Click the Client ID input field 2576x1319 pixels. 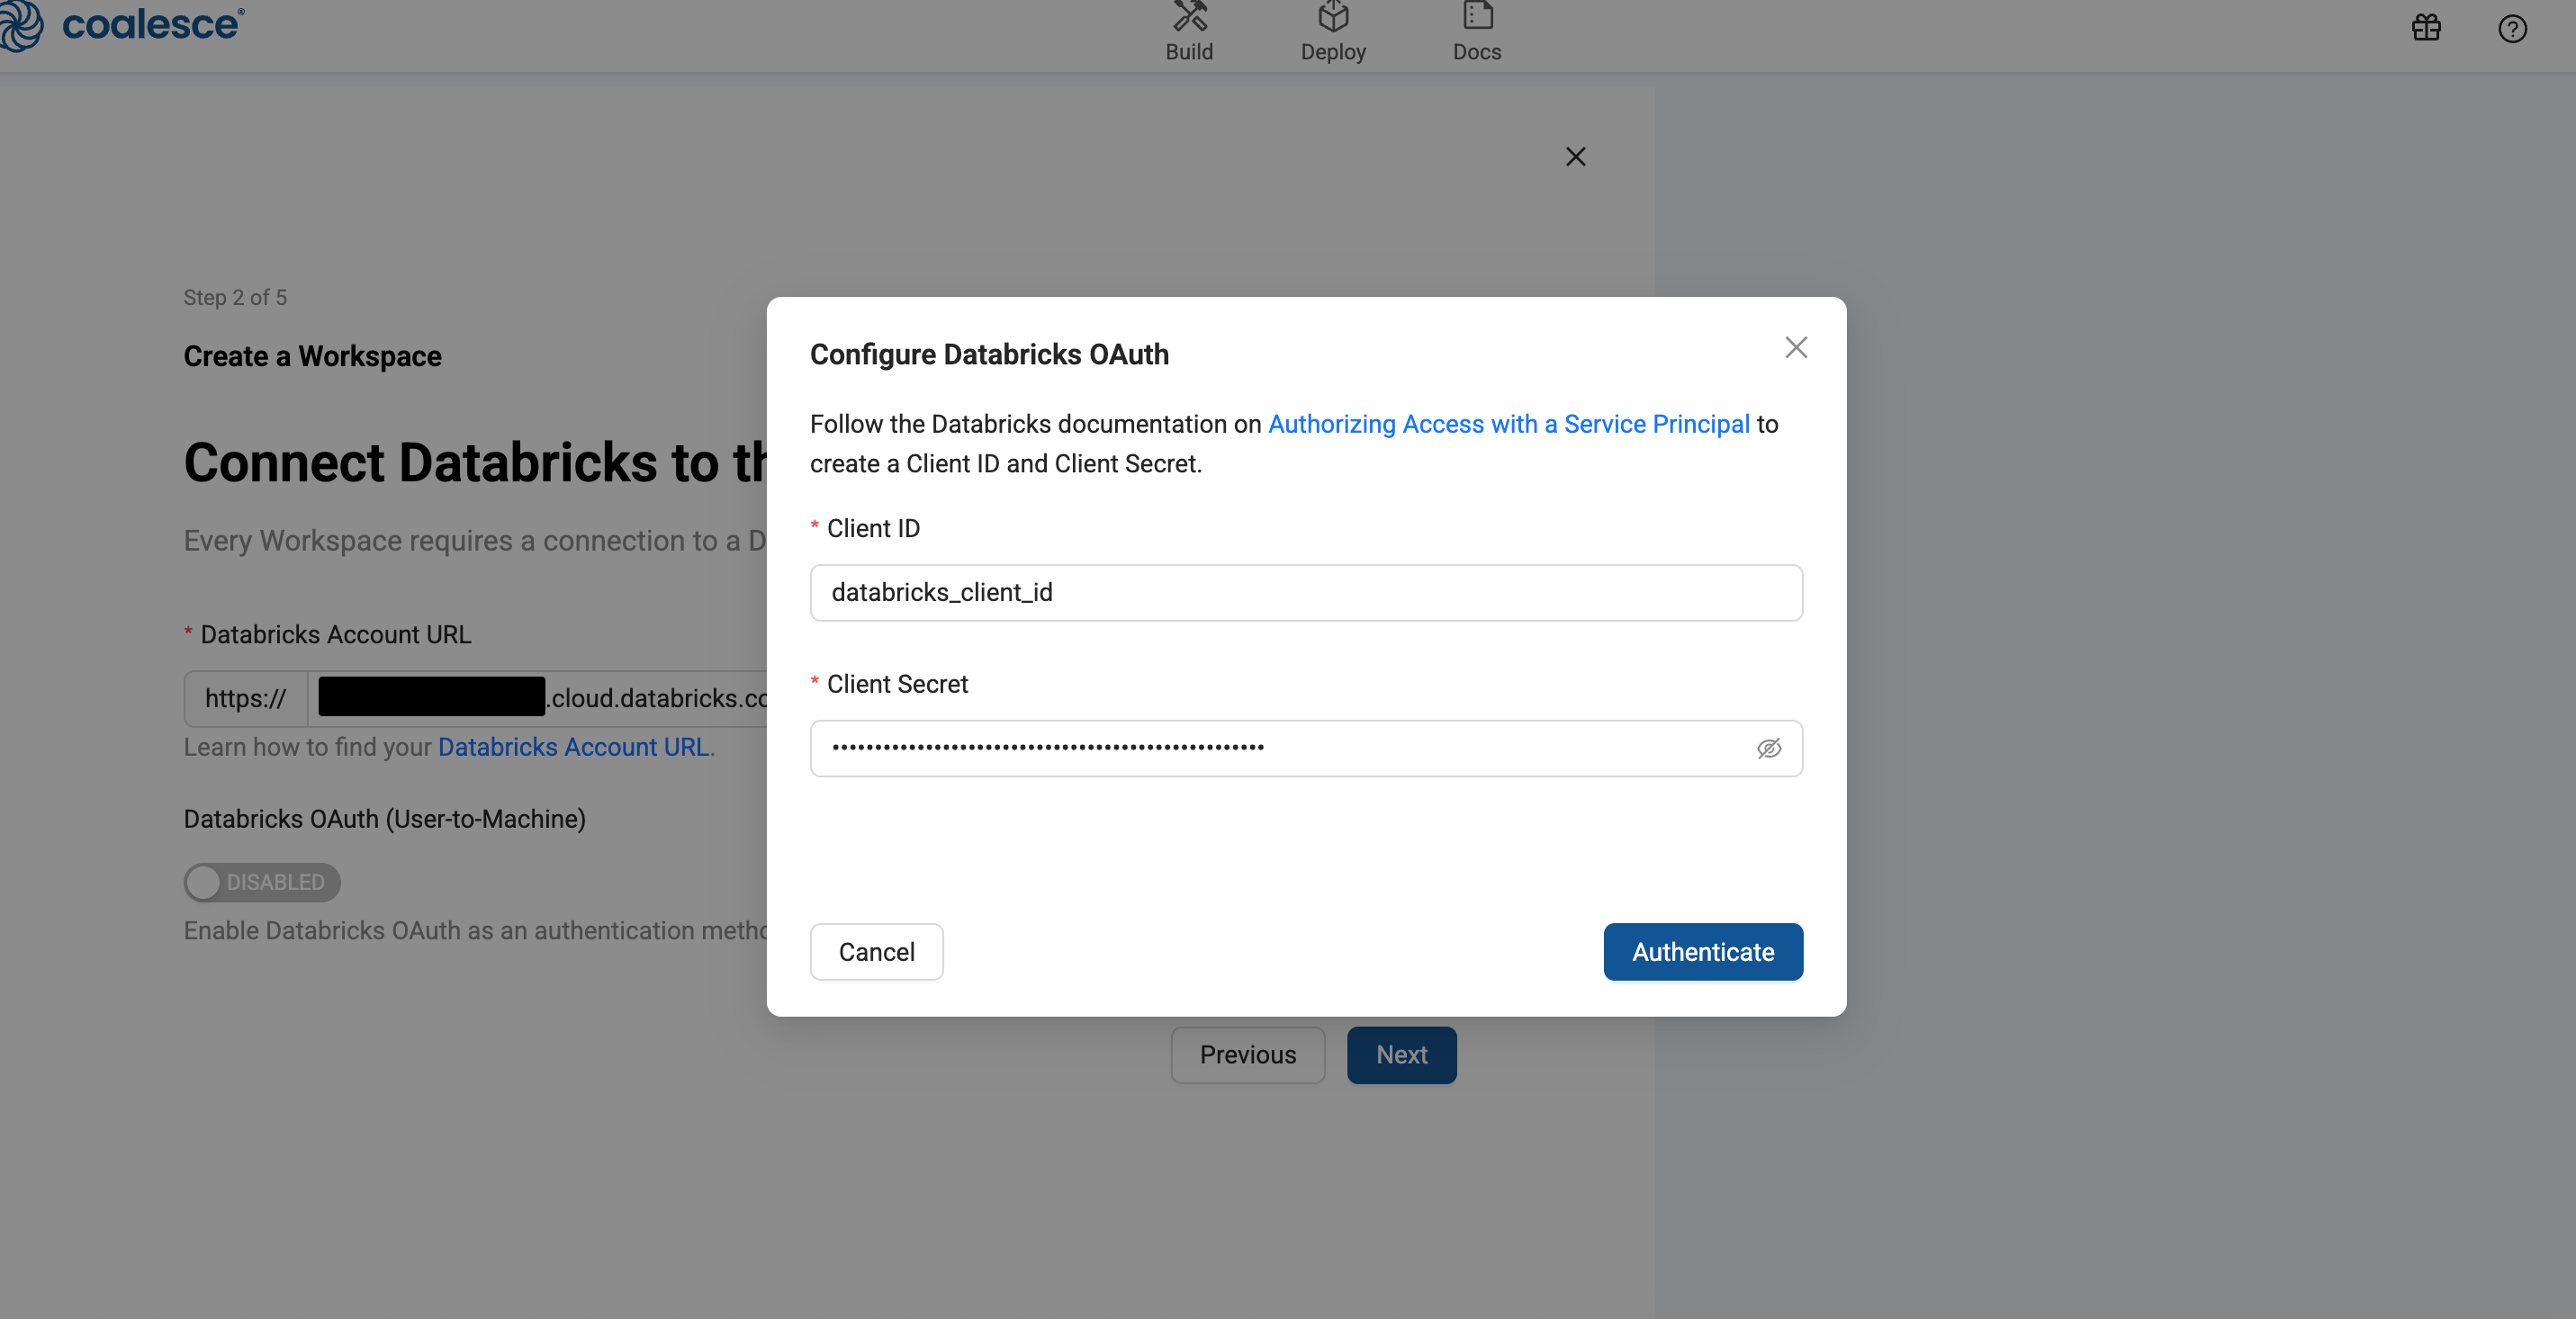1306,593
